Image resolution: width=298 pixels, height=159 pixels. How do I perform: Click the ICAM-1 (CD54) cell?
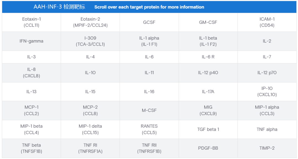(x=267, y=22)
